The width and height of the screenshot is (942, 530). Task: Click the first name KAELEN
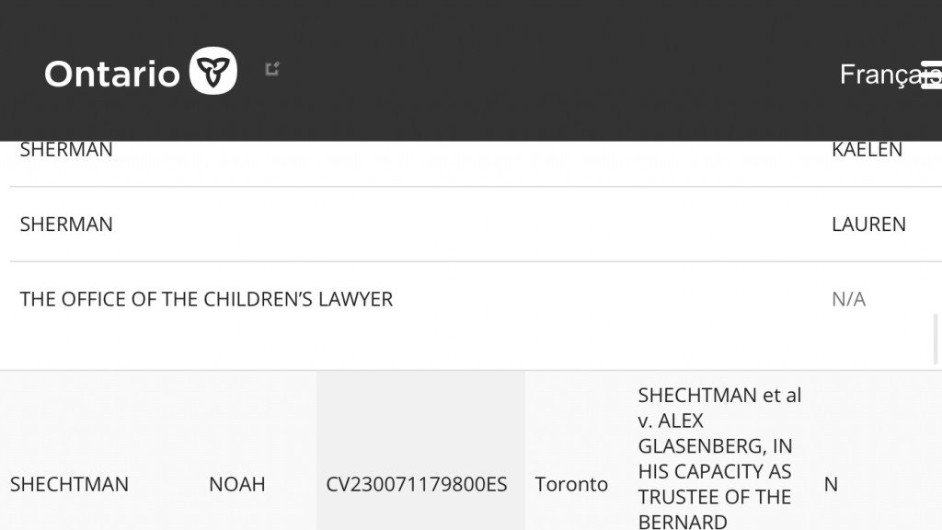(x=867, y=150)
